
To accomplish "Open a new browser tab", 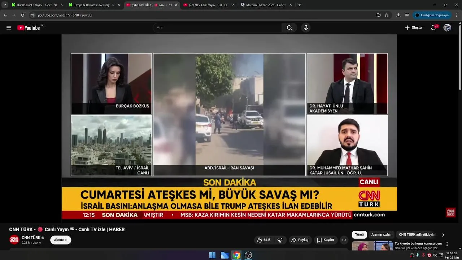I will click(299, 5).
